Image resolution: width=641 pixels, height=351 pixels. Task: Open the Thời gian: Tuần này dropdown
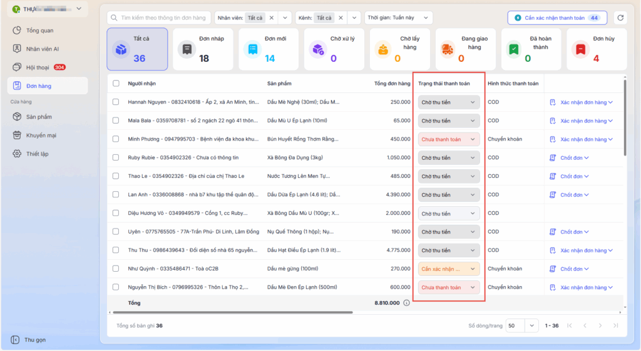tap(399, 18)
